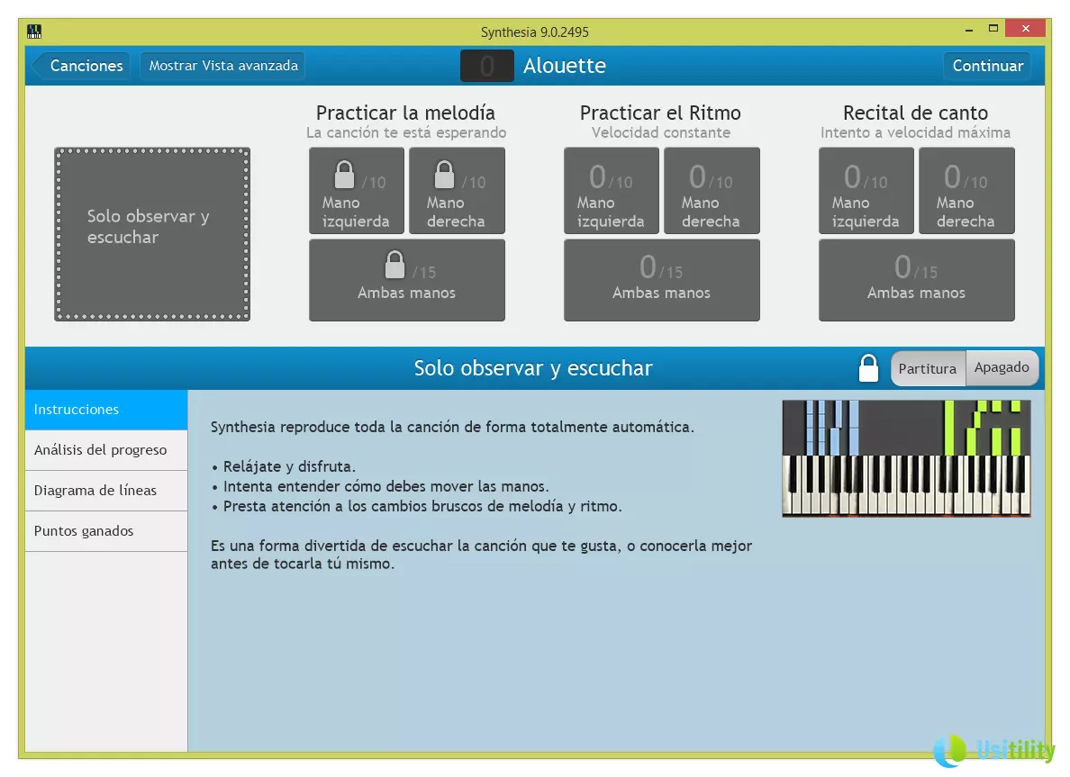Click the Synthesia app icon in title bar
Screen dimensions: 1070x777
click(x=35, y=32)
